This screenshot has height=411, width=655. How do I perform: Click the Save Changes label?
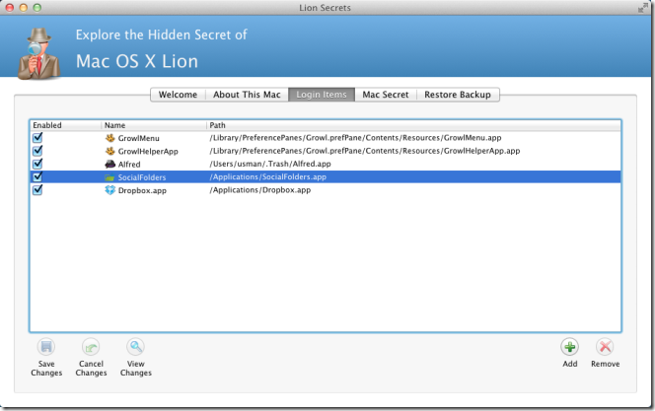tap(46, 368)
